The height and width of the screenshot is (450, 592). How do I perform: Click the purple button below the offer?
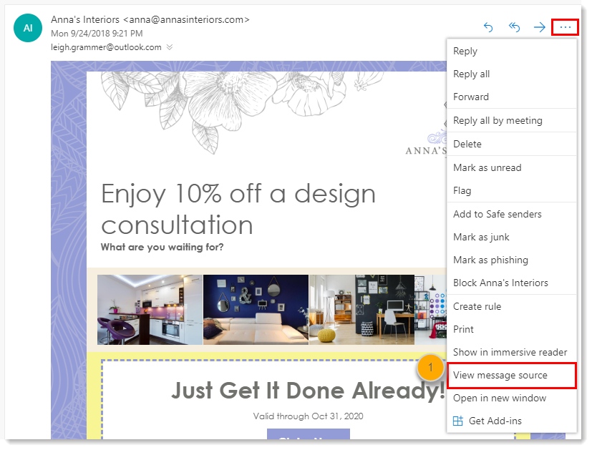tap(309, 434)
